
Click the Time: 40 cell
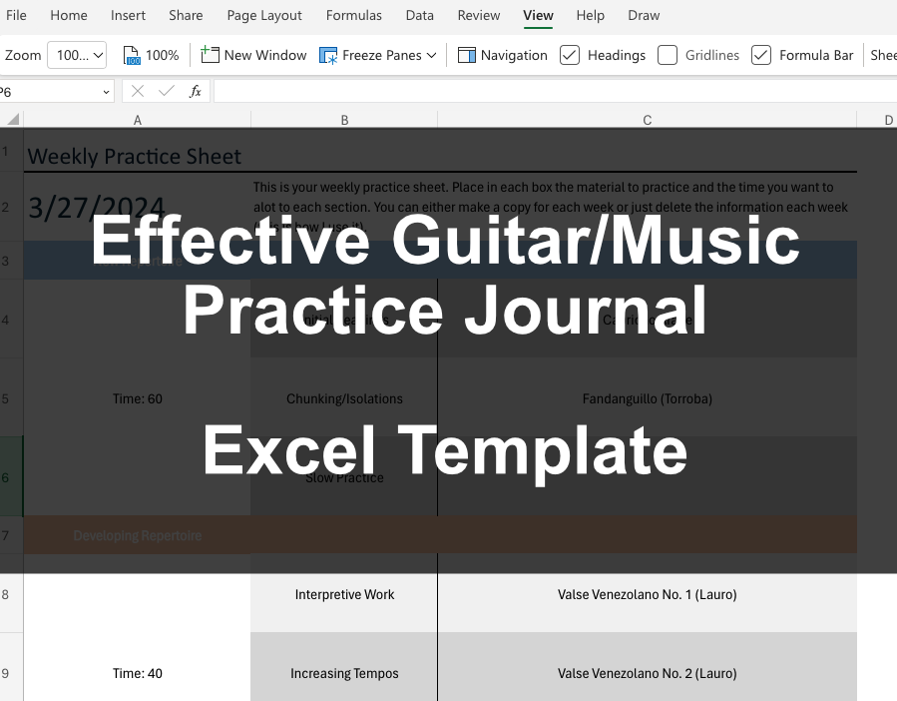click(x=138, y=673)
